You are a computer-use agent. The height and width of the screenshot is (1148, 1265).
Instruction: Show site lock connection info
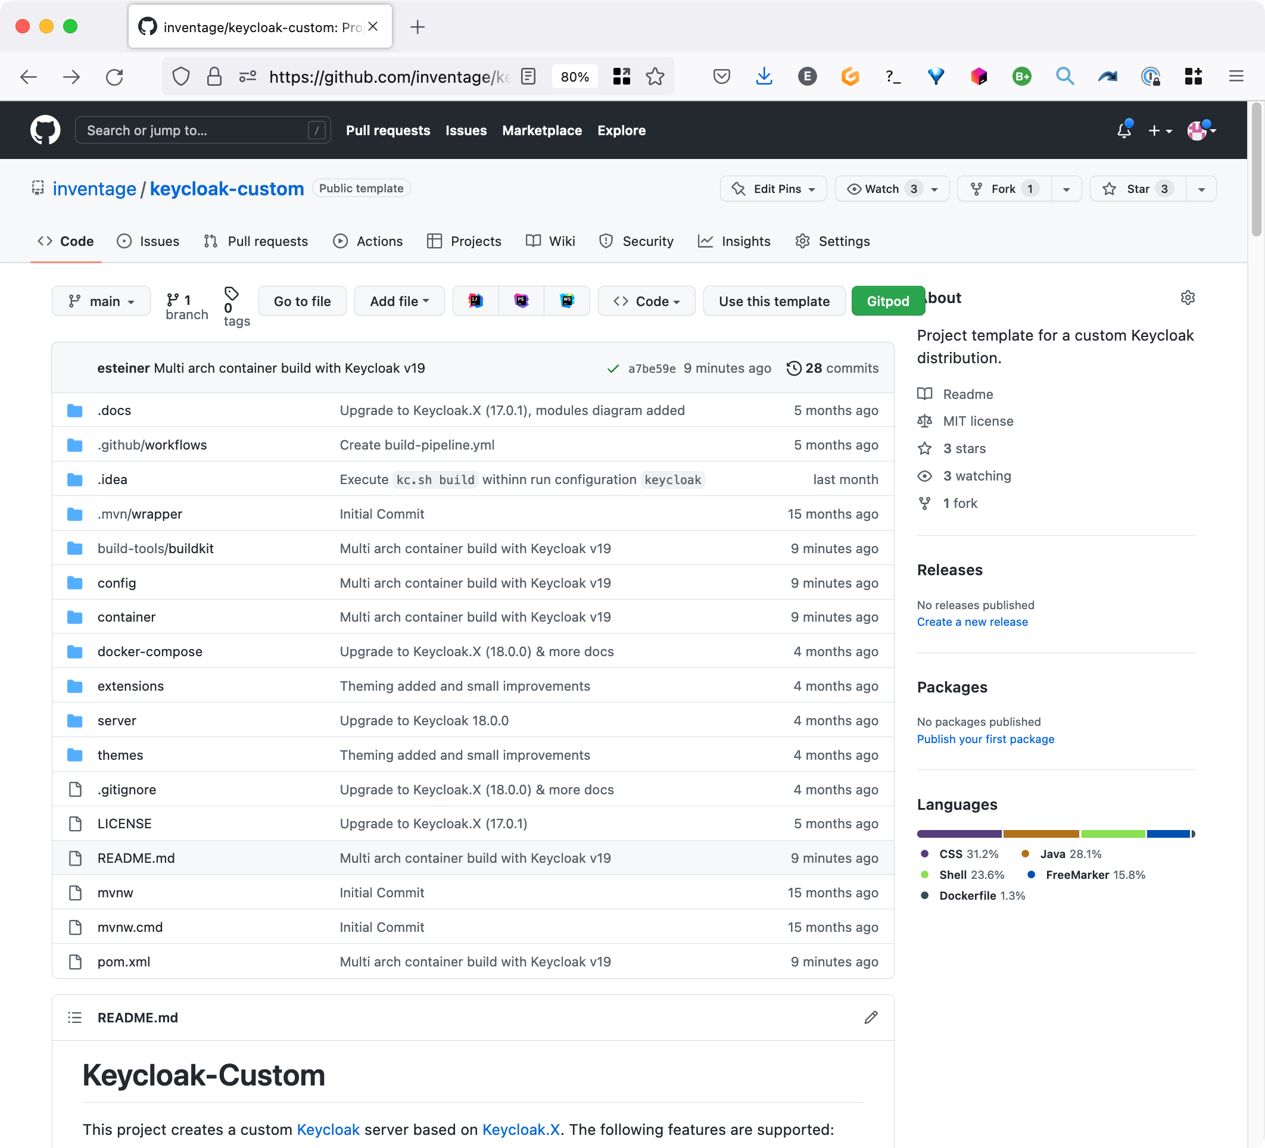click(214, 77)
